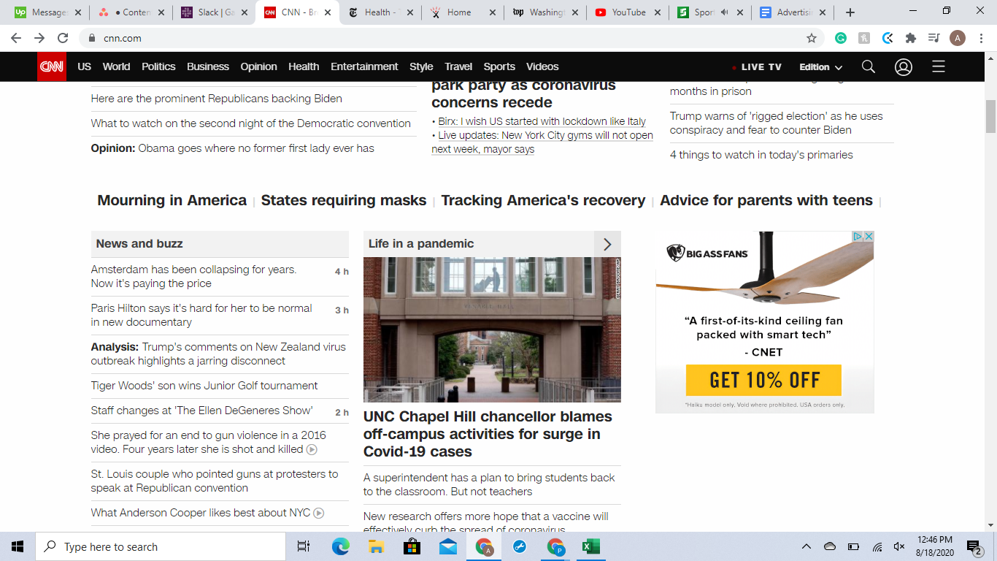Select the Health menu item

pyautogui.click(x=304, y=66)
